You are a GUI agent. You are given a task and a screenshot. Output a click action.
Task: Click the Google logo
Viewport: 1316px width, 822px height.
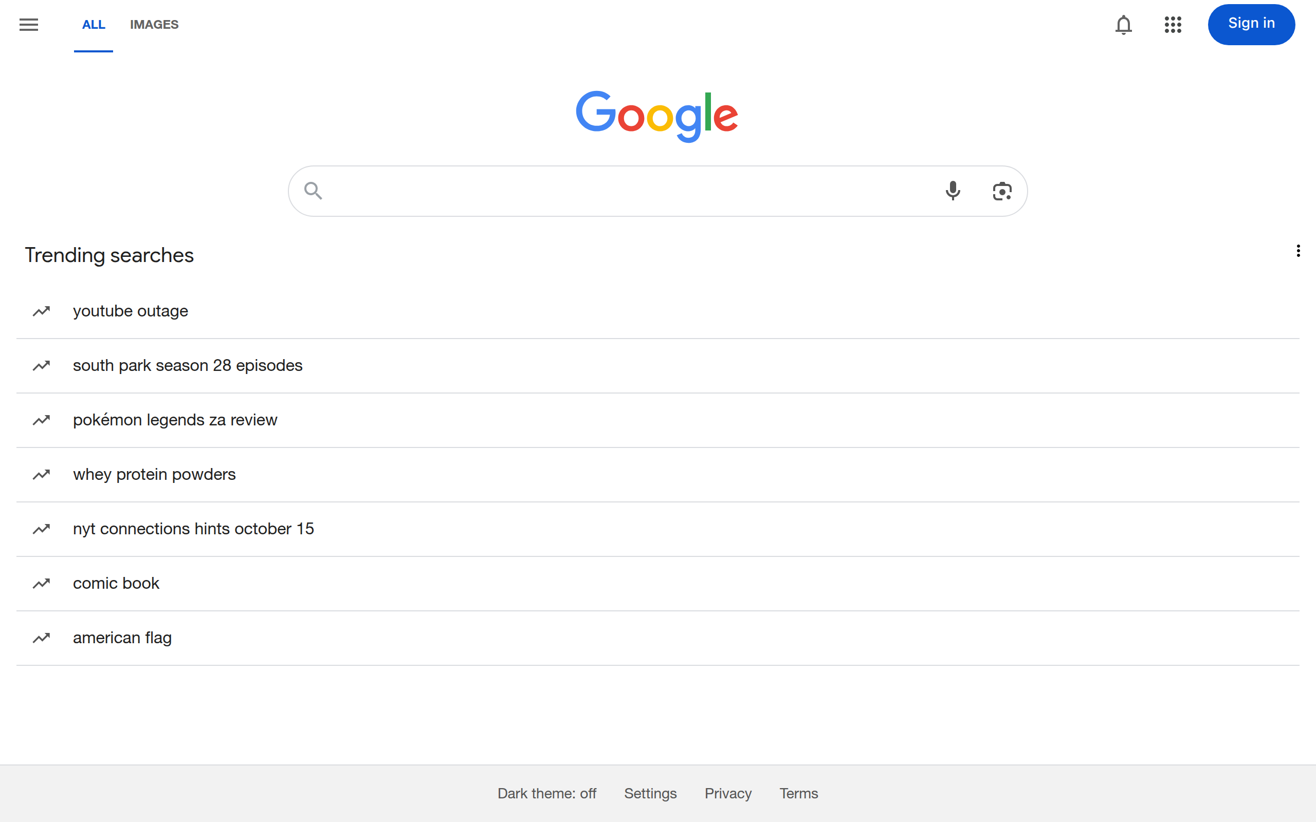[x=657, y=116]
